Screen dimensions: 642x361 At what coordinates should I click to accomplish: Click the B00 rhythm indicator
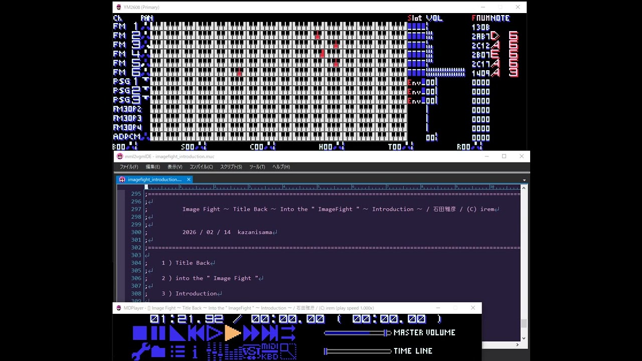(x=124, y=146)
